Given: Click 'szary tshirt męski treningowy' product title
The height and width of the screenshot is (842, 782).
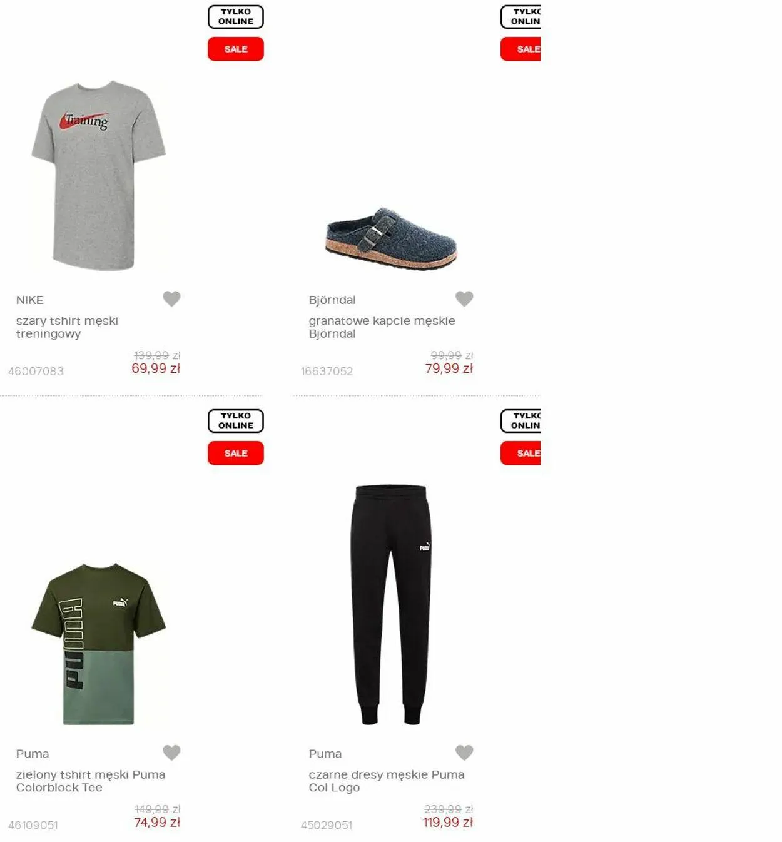Looking at the screenshot, I should 67,327.
